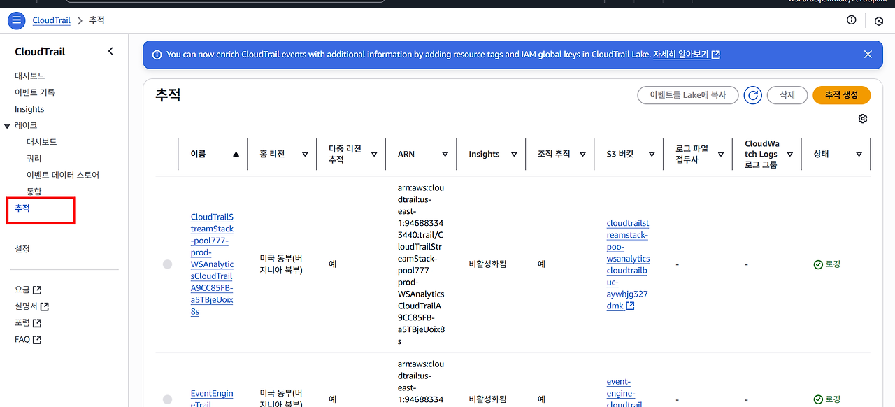The height and width of the screenshot is (407, 895).
Task: Click the external link icon on the dmk bucket
Action: pyautogui.click(x=631, y=306)
